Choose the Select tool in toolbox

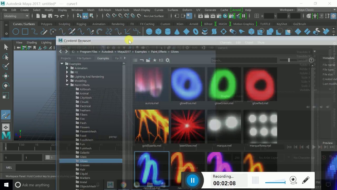(x=6, y=47)
